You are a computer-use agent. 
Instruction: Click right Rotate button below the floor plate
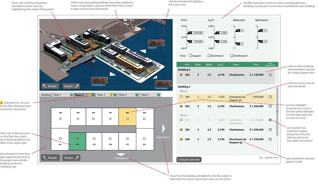pos(71,158)
